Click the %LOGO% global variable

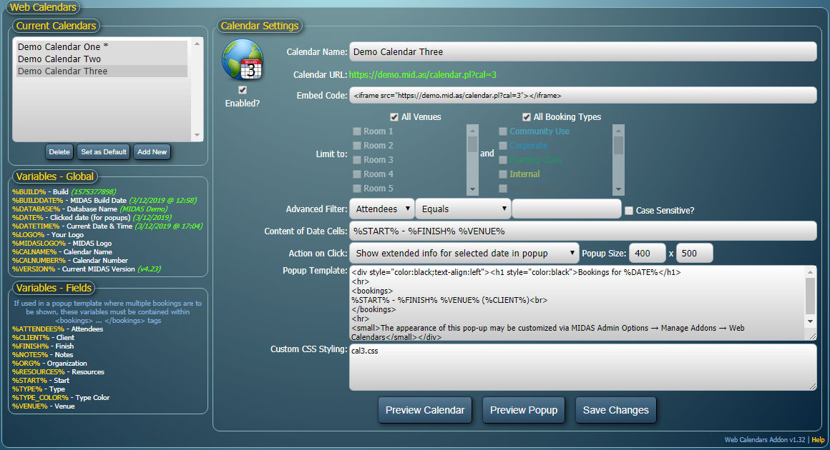(28, 234)
